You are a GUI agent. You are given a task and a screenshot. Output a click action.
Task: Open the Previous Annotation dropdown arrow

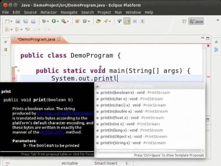pyautogui.click(x=21, y=29)
